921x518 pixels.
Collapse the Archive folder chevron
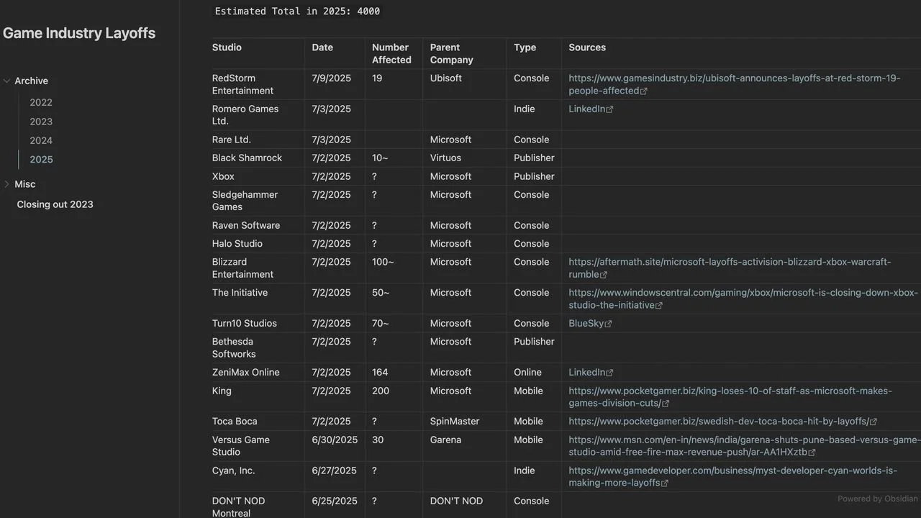click(7, 81)
